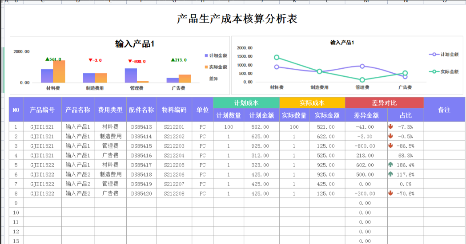Screen dimensions: 466x244
Task: Select the 实际数量 sub-header
Action: (294, 115)
